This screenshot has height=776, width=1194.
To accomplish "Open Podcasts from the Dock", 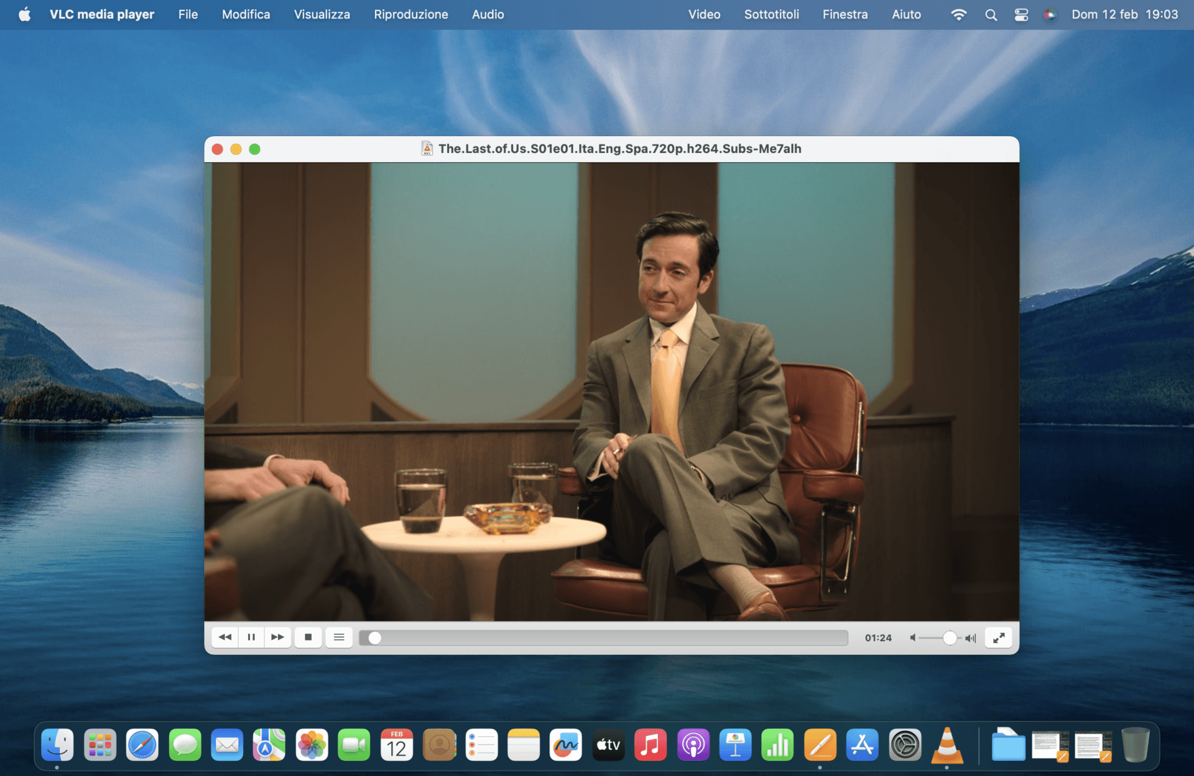I will (693, 745).
